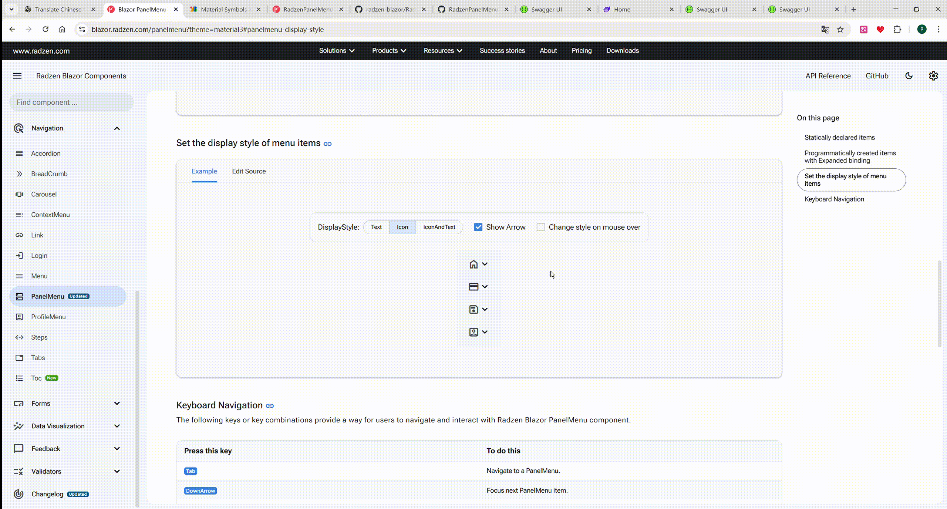947x509 pixels.
Task: Open the API Reference link
Action: [x=828, y=76]
